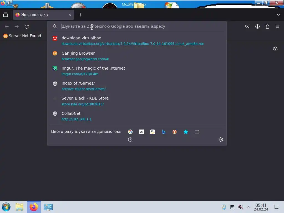Screen dimensions: 284x213
Task: Search this time with Wikipedia icon
Action: pyautogui.click(x=141, y=132)
